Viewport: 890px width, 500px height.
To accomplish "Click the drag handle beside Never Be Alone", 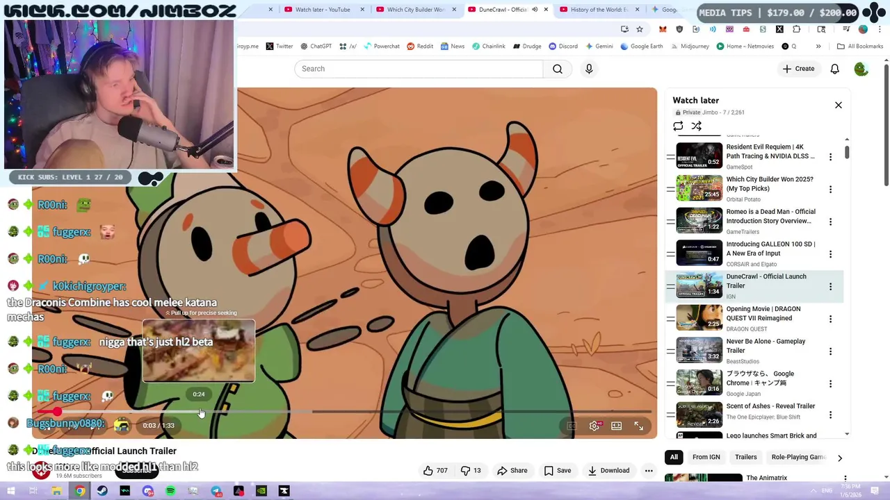I will pos(670,351).
